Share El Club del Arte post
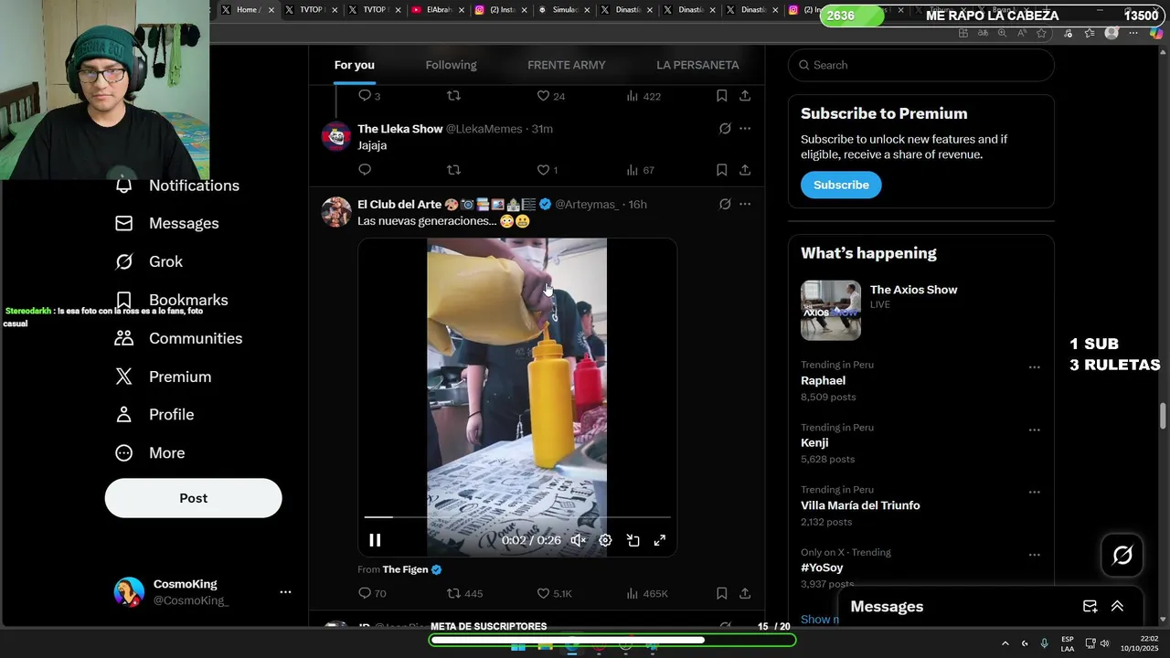1170x658 pixels. (745, 593)
